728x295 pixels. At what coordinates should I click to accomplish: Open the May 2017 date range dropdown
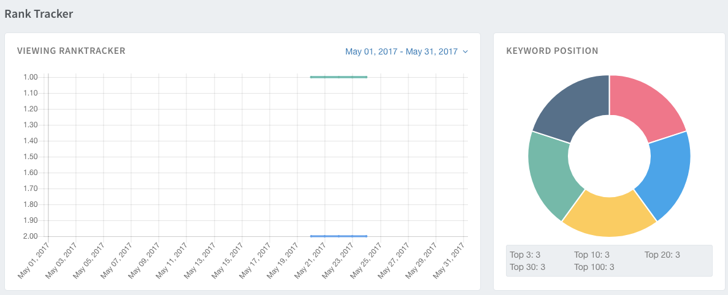[x=401, y=52]
